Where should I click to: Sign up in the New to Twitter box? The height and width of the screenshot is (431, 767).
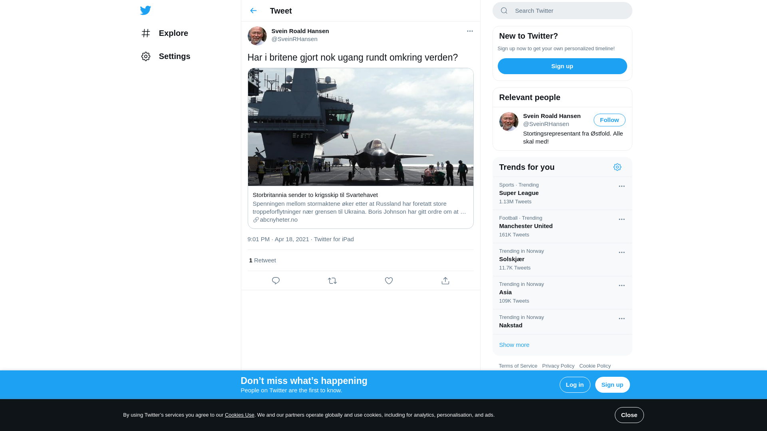(x=562, y=66)
